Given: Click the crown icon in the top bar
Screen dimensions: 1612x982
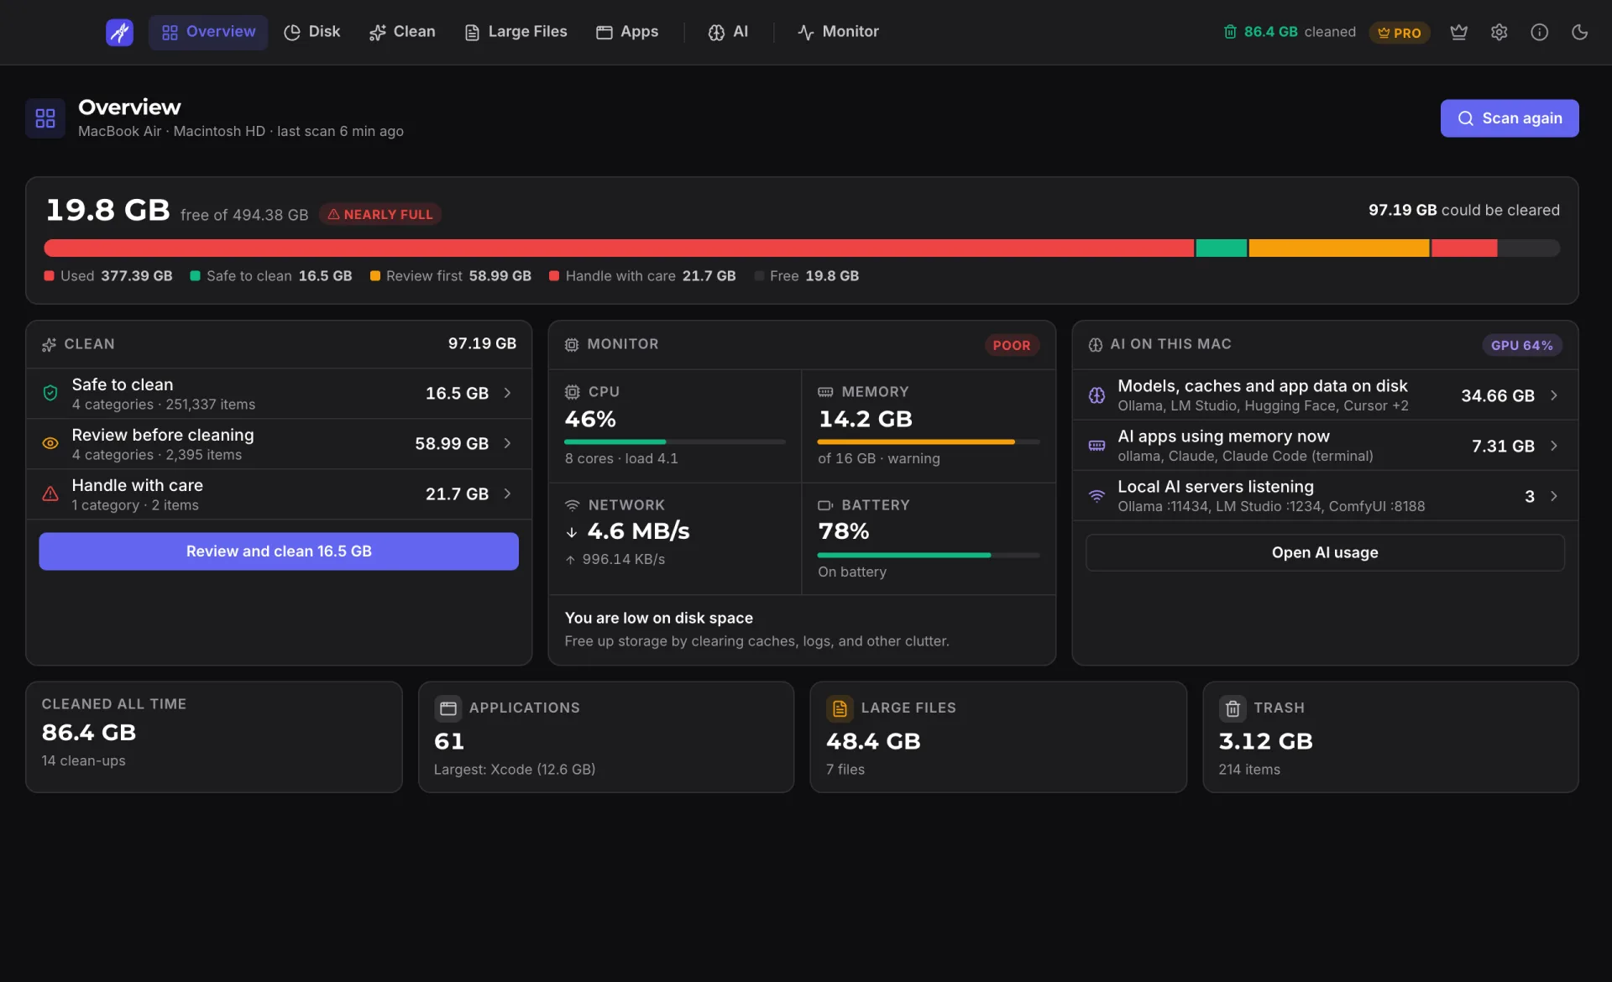Looking at the screenshot, I should (x=1459, y=32).
